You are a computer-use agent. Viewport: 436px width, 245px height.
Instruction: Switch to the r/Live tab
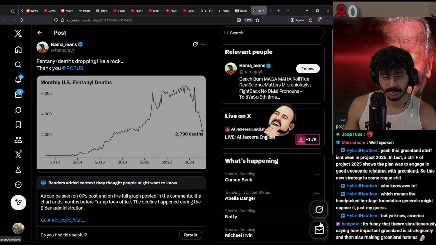pyautogui.click(x=67, y=11)
